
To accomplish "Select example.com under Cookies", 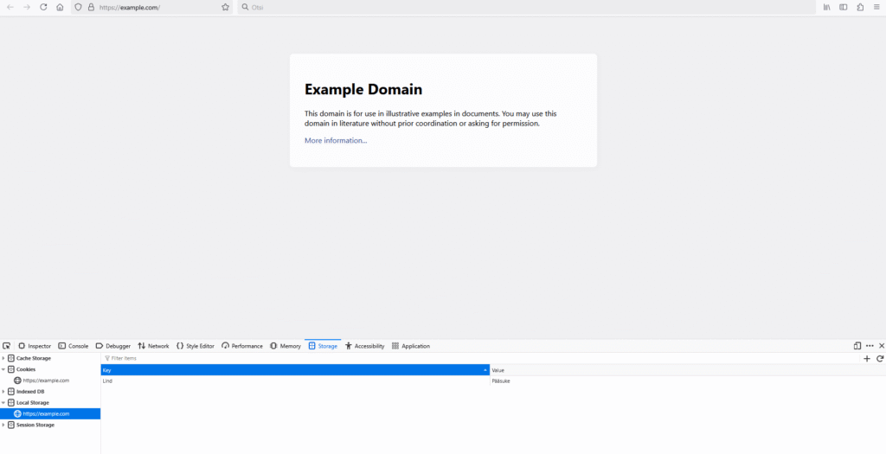I will [x=46, y=380].
